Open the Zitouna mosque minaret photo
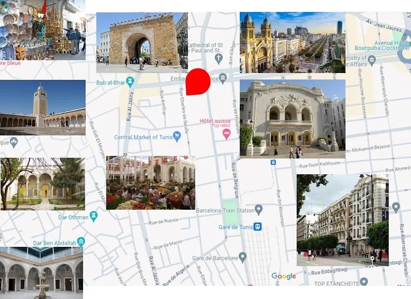The height and width of the screenshot is (299, 411). pyautogui.click(x=43, y=108)
